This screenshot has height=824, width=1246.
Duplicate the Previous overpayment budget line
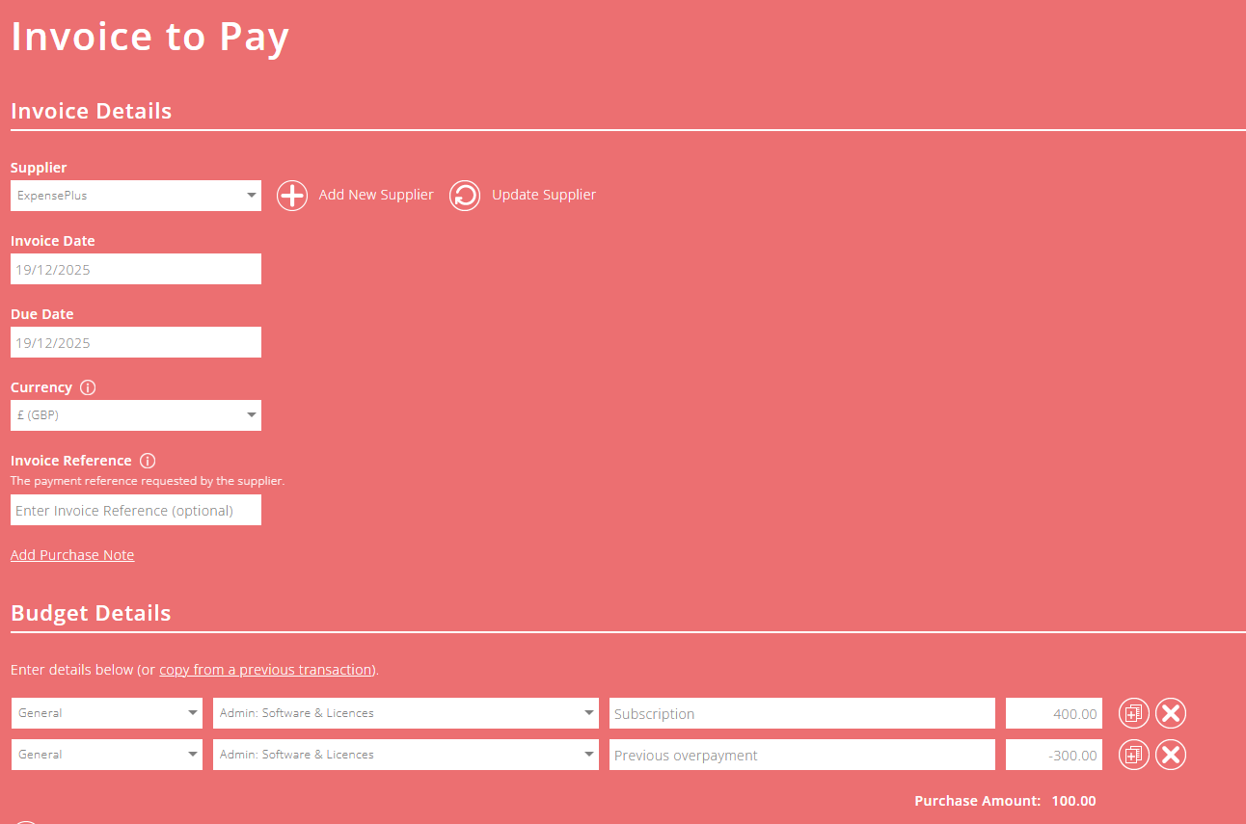(x=1134, y=755)
